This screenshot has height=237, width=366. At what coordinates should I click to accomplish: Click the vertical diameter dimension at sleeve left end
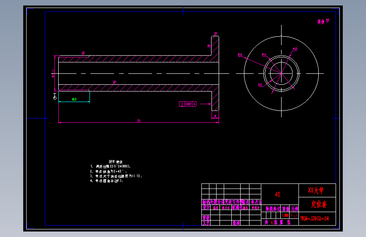click(53, 73)
